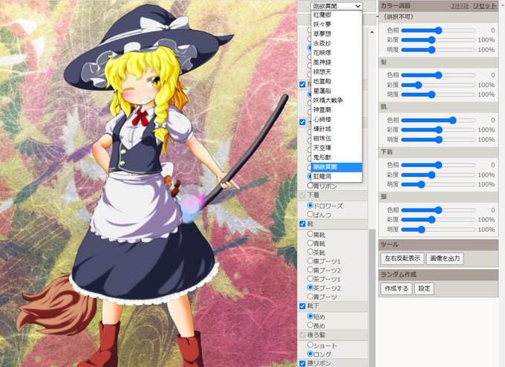The height and width of the screenshot is (367, 505).
Task: Choose the 茶ブーツ1 radio option
Action: tap(310, 279)
